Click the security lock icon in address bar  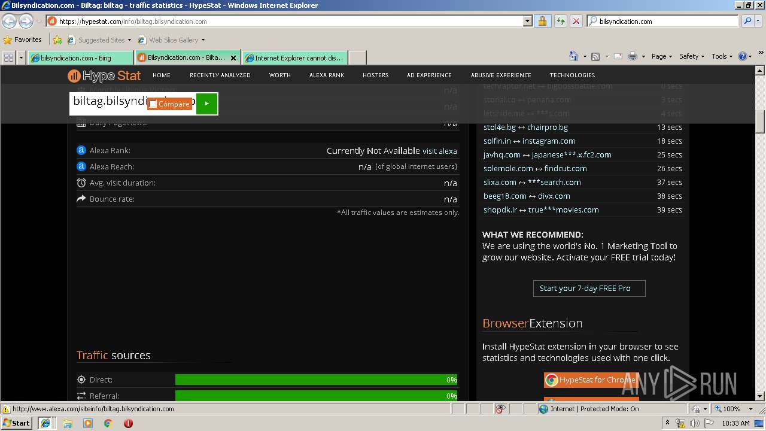[542, 21]
